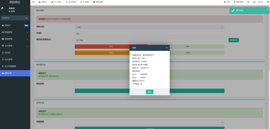The image size is (270, 129).
Task: Open the settings gears icon at top right
Action: tap(268, 2)
